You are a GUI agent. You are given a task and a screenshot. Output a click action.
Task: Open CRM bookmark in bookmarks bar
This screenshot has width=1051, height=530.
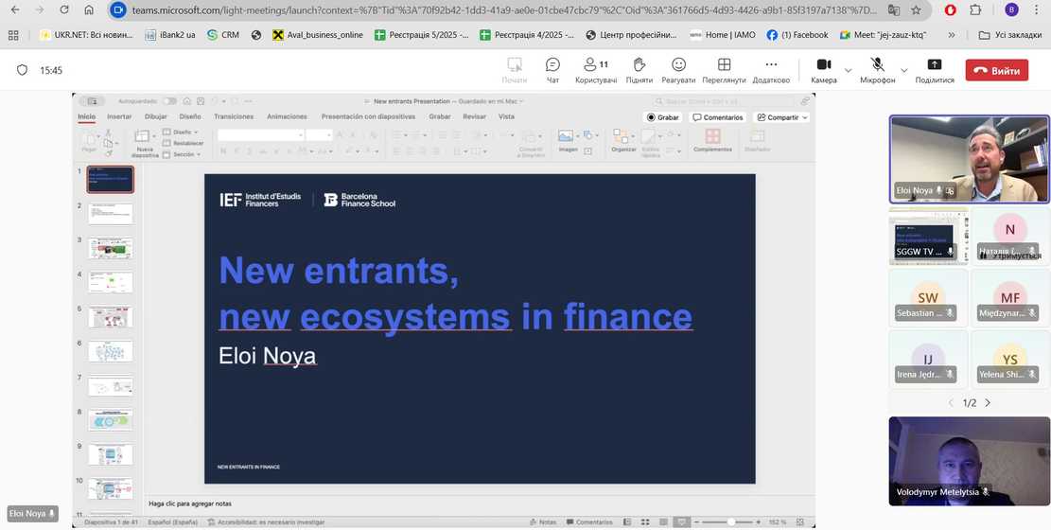[223, 35]
